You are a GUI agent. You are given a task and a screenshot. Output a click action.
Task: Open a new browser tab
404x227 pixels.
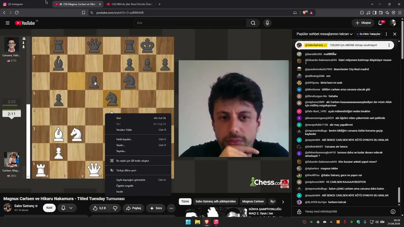click(159, 4)
